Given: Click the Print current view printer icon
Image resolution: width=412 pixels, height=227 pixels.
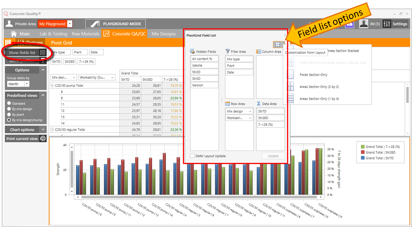Looking at the screenshot, I should 43,139.
